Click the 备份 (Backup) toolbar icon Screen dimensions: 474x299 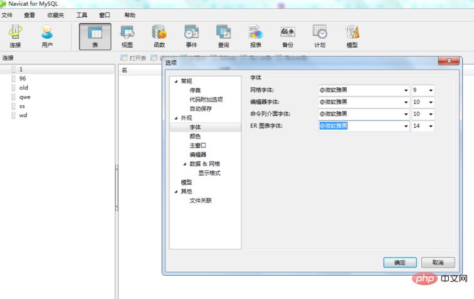coord(287,36)
